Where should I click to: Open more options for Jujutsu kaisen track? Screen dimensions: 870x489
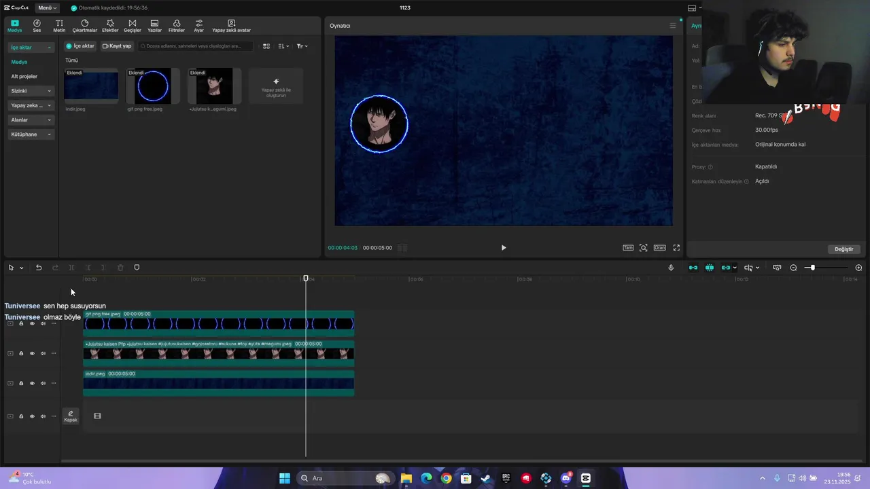click(x=54, y=353)
